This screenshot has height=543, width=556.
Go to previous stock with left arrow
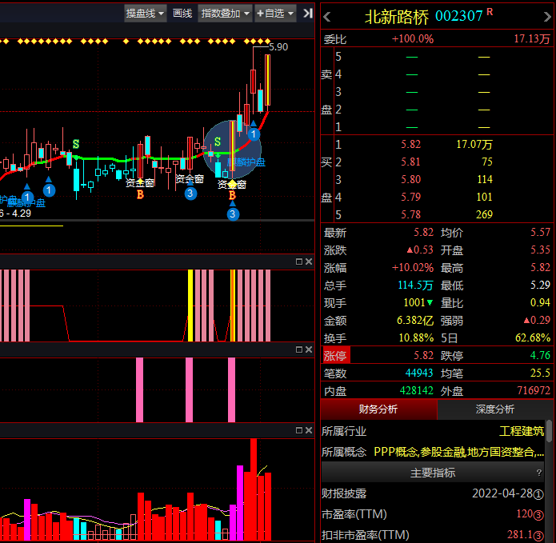(x=327, y=17)
